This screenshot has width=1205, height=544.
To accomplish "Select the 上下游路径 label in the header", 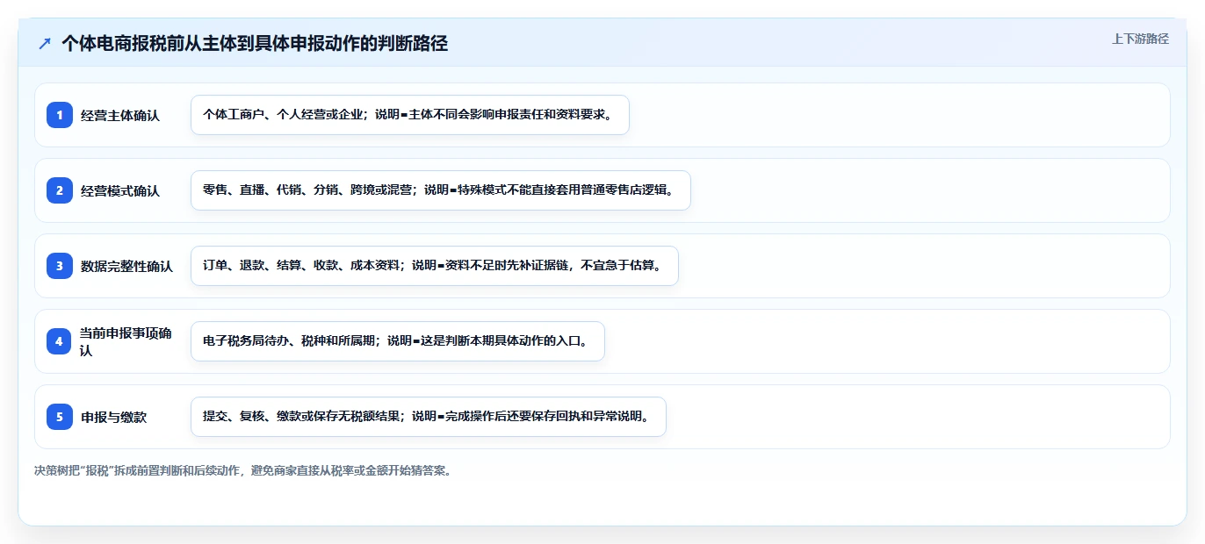I will 1140,39.
